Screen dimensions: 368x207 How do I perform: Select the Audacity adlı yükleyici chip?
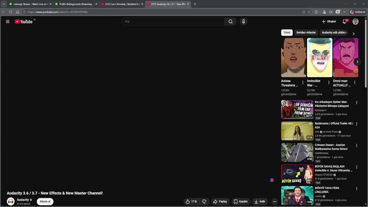pos(334,32)
